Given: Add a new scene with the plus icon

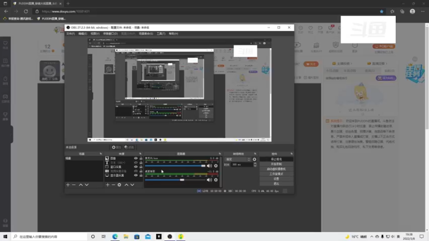Looking at the screenshot, I should [68, 185].
